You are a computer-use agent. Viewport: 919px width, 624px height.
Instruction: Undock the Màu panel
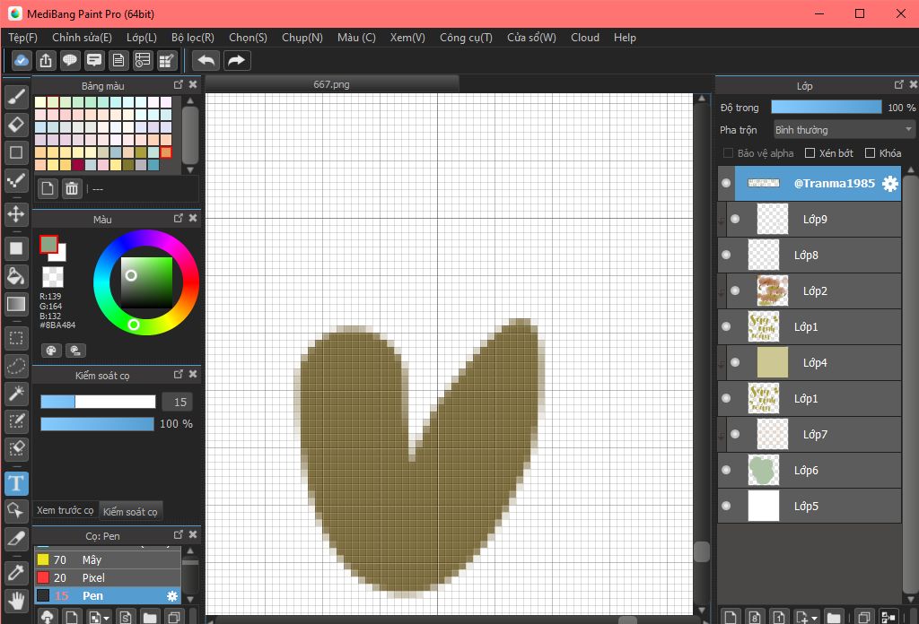(179, 219)
